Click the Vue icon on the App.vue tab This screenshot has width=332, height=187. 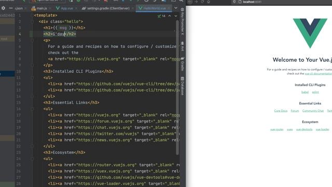pos(58,8)
